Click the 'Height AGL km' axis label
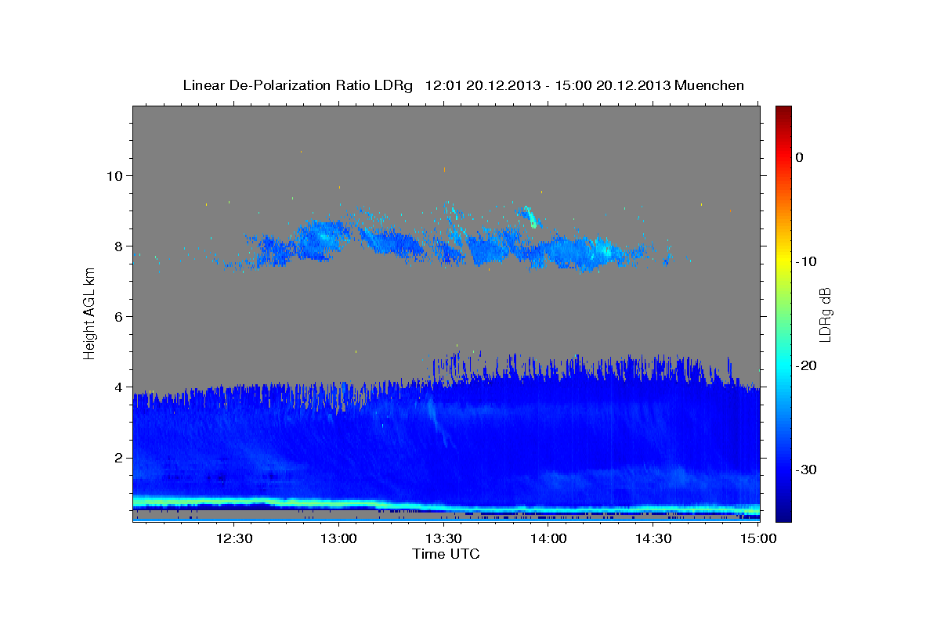This screenshot has width=940, height=626. pyautogui.click(x=89, y=312)
